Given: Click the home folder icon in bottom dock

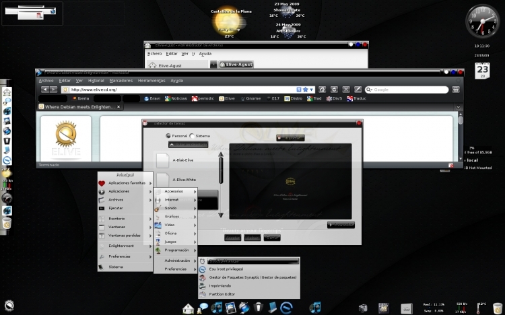Looking at the screenshot, I should point(188,308).
